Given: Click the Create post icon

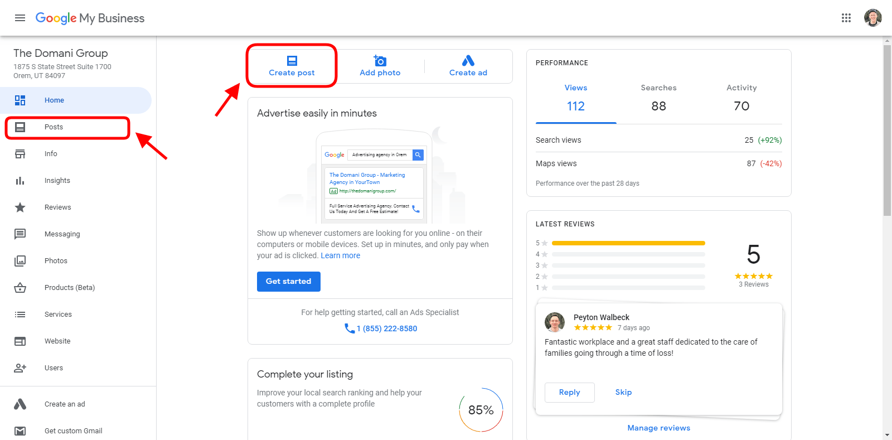Looking at the screenshot, I should pos(292,61).
